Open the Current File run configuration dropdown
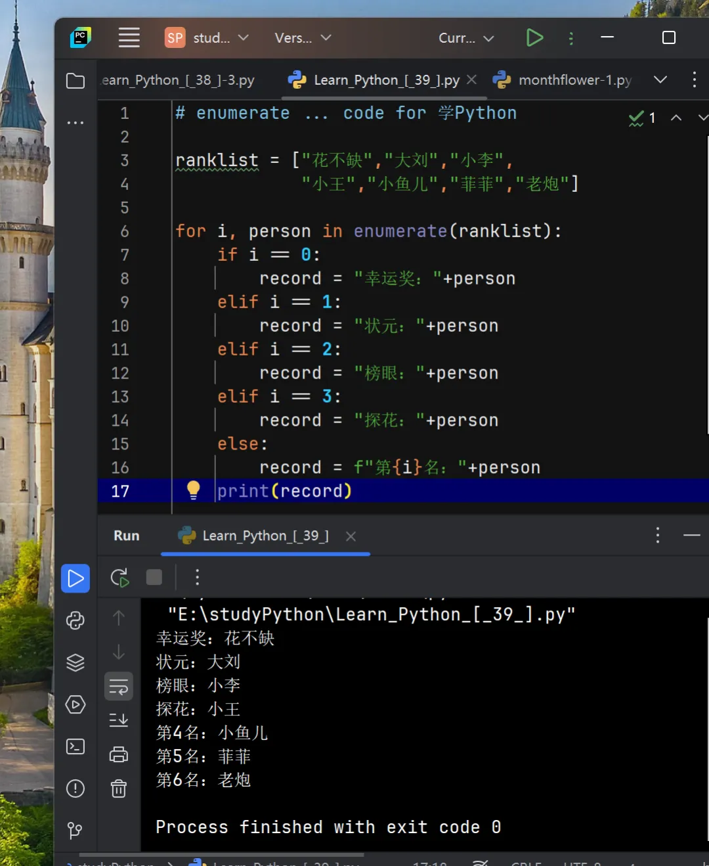This screenshot has width=709, height=866. point(465,37)
